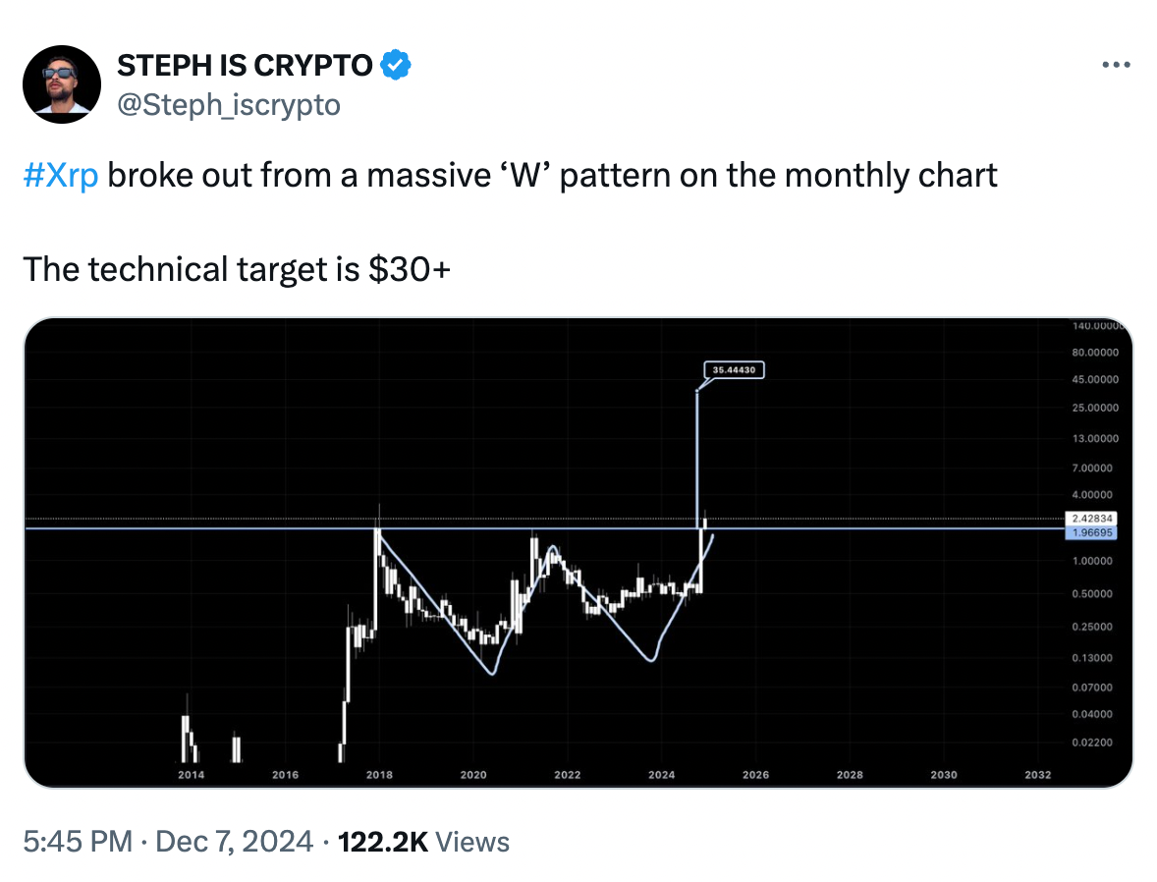This screenshot has width=1157, height=882.
Task: Click the 35.44430 price flag on the chart
Action: point(733,370)
